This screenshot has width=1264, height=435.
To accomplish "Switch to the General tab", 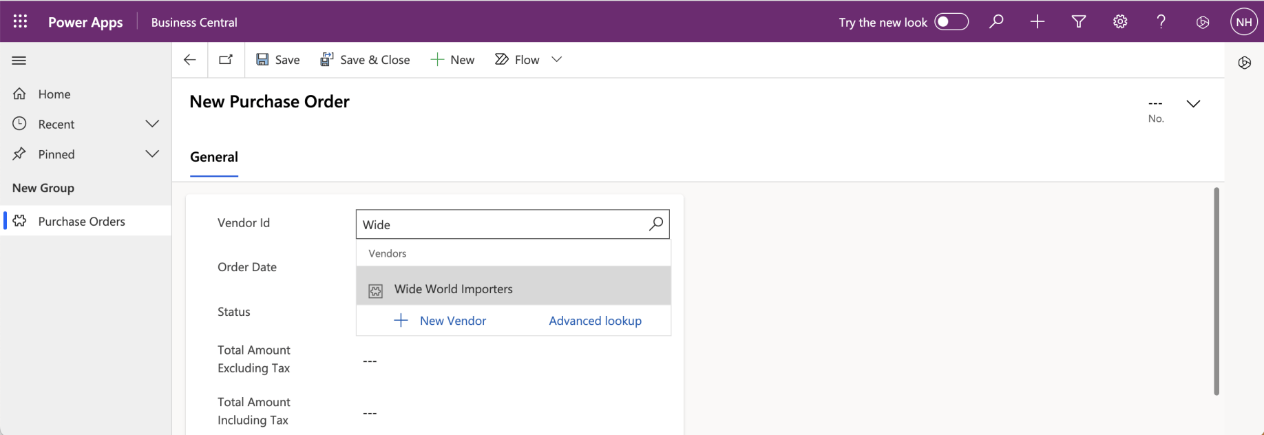I will tap(214, 157).
